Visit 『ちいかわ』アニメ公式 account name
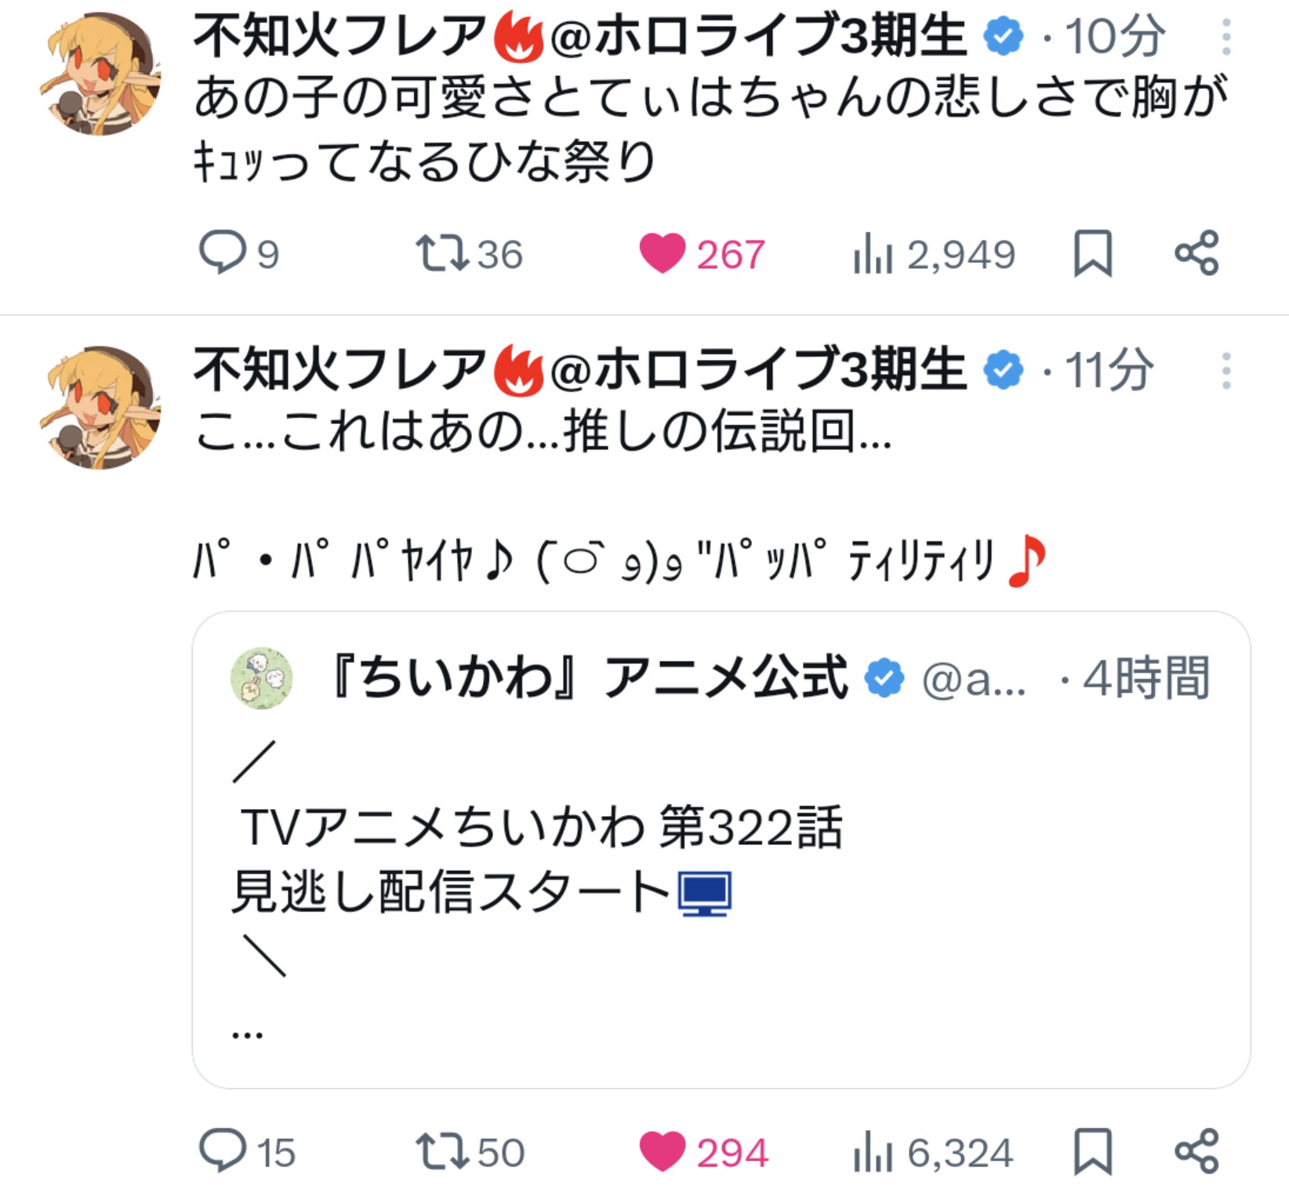The width and height of the screenshot is (1289, 1197). tap(588, 678)
